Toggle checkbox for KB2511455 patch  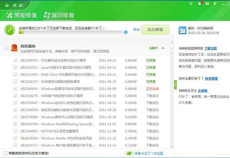click(x=15, y=74)
